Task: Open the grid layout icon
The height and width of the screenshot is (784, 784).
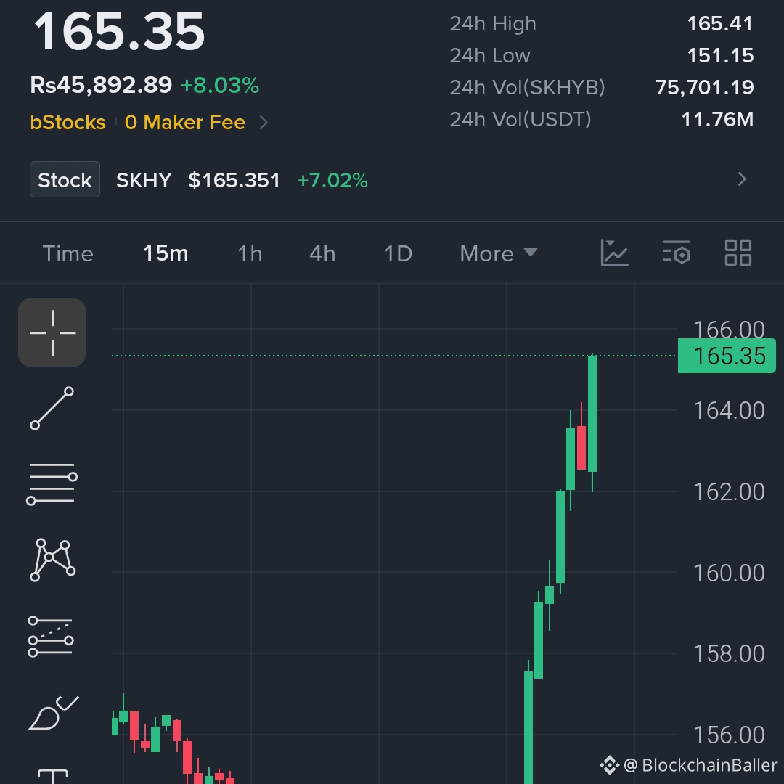Action: click(x=738, y=253)
